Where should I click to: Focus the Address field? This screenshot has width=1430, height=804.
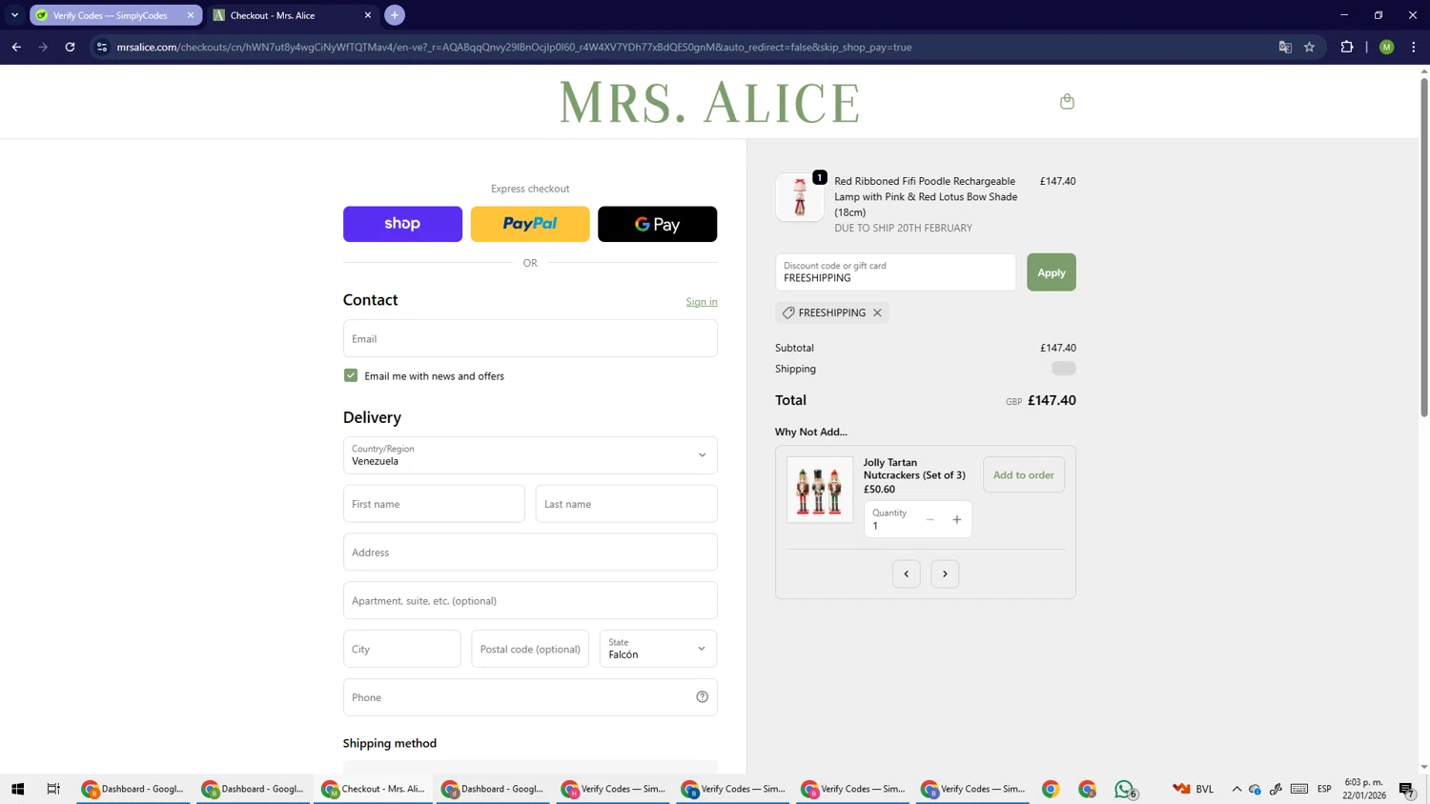click(530, 553)
